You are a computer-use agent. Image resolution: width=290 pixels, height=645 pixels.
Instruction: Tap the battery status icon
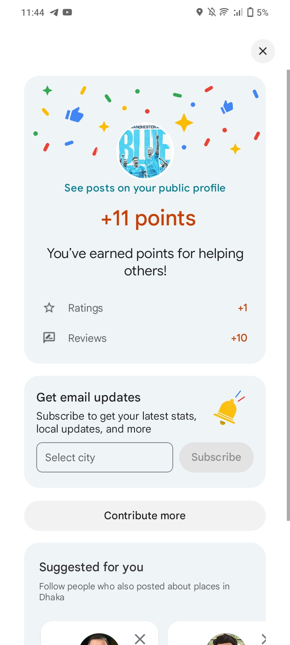250,12
